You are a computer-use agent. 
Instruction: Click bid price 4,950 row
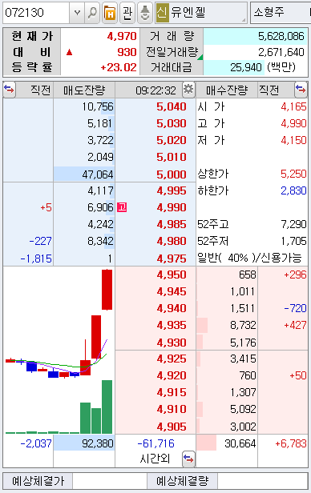[x=155, y=275]
